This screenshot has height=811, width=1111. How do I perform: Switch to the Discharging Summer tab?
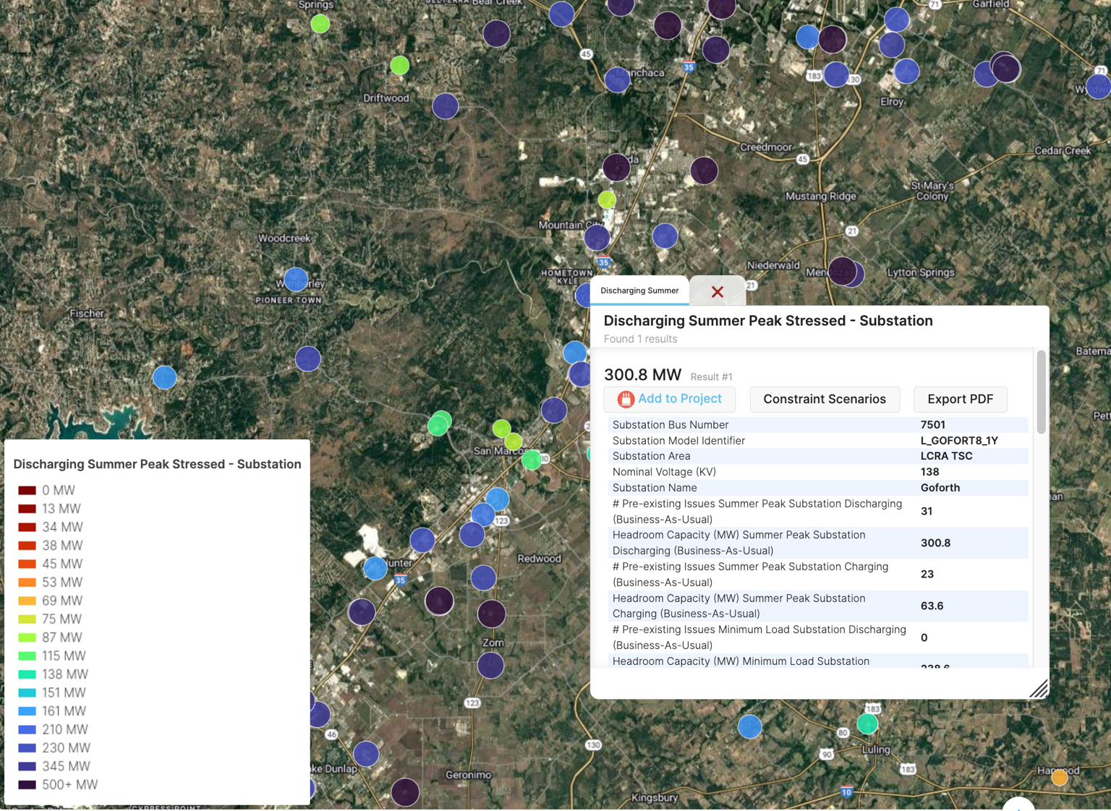pos(639,291)
